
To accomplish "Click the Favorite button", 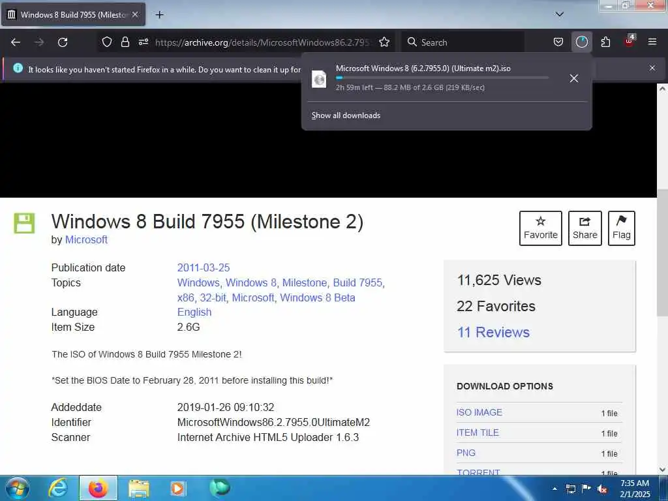I will 541,228.
